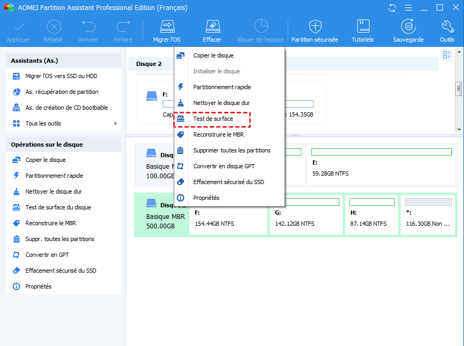Click the Opérations sur le disque header
The width and height of the screenshot is (464, 346).
coord(63,145)
